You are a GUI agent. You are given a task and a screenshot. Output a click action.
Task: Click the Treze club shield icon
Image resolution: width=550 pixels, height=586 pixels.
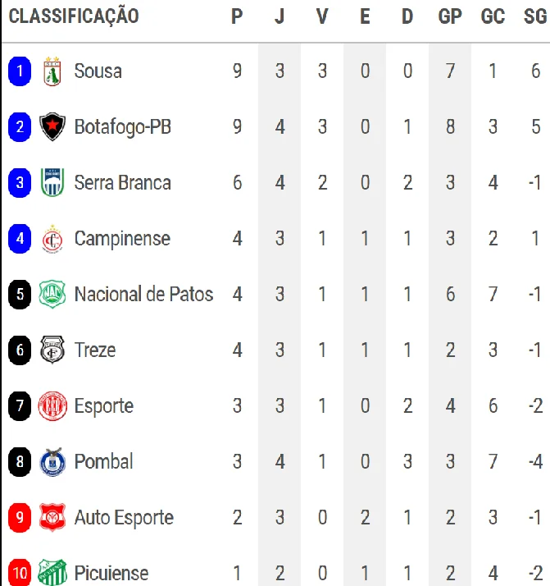point(52,350)
